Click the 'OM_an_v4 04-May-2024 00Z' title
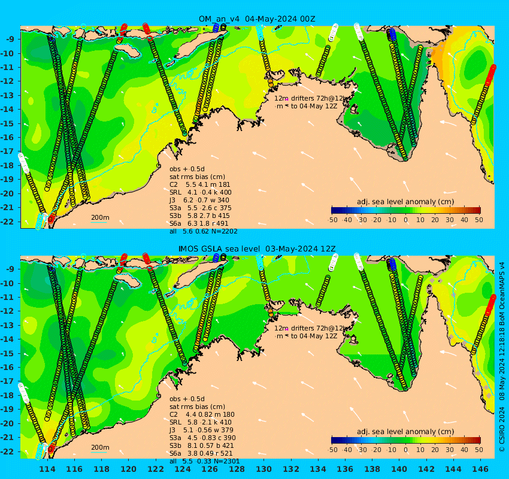The height and width of the screenshot is (479, 509). point(257,19)
